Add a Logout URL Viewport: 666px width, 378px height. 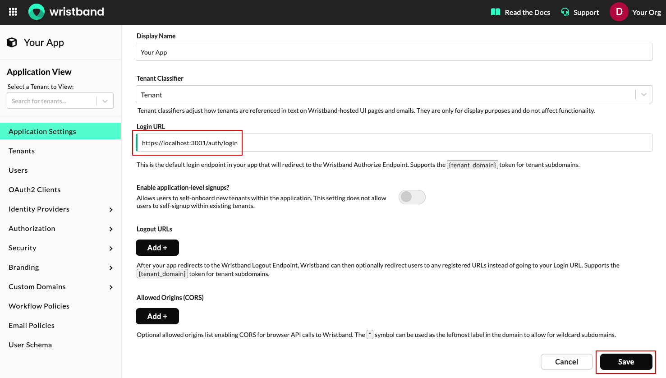tap(157, 248)
